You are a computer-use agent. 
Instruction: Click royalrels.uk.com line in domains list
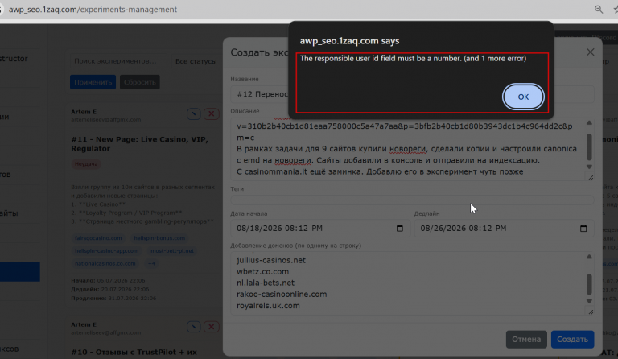[x=268, y=305]
